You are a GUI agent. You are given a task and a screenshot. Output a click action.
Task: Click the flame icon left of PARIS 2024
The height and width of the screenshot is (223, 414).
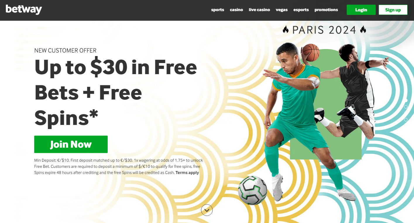(x=286, y=29)
